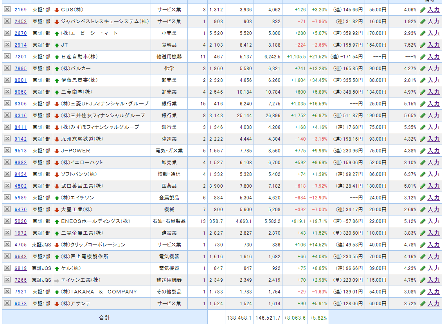Click the +21.52% gain value
Viewport: 446px width, 324px height.
(x=318, y=57)
